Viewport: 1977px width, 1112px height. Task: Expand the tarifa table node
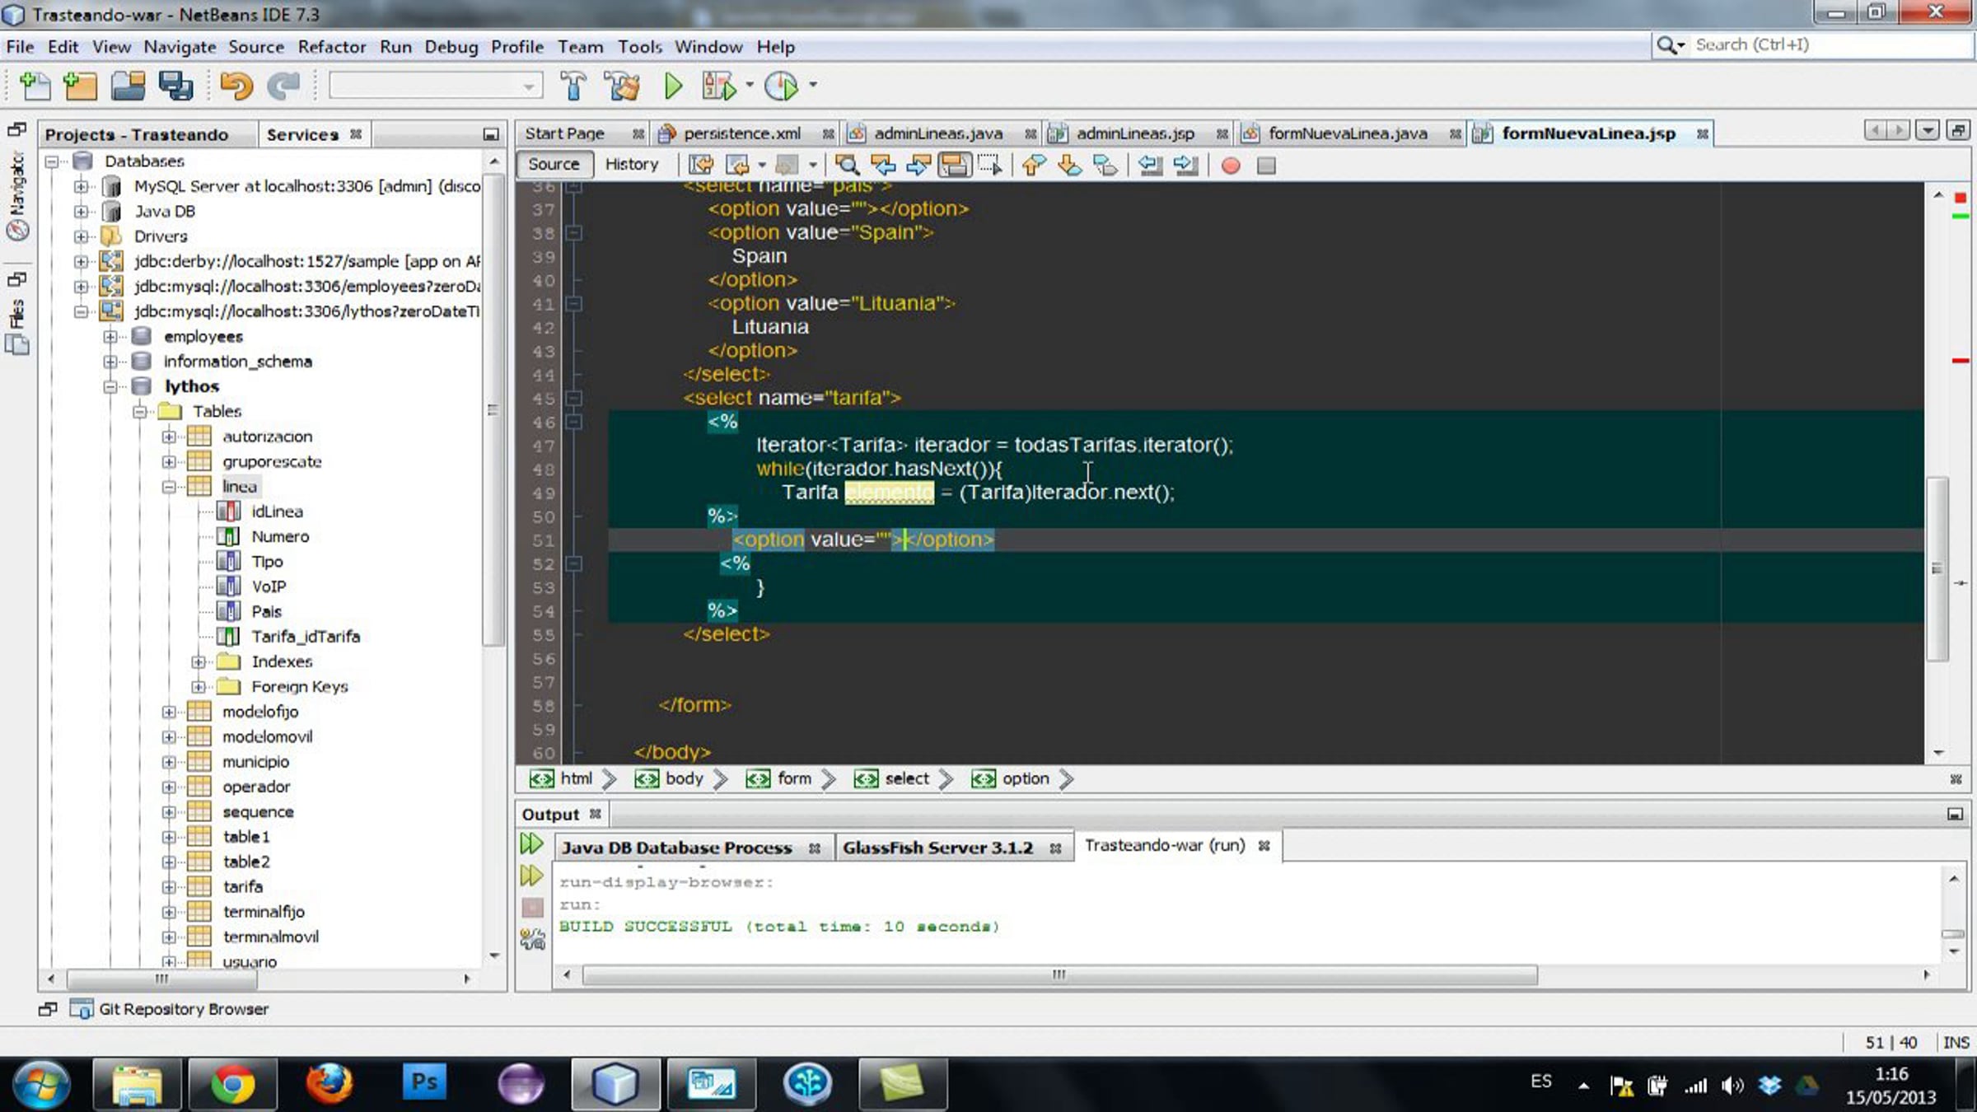pos(169,887)
